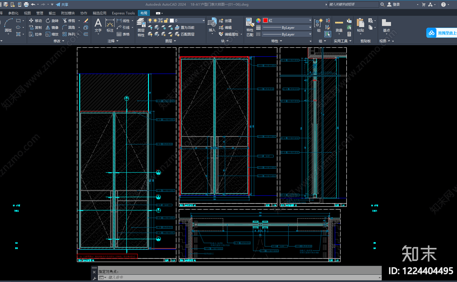The width and height of the screenshot is (457, 282).
Task: Click the 置为当前 (Make Current) button
Action: pos(185,27)
